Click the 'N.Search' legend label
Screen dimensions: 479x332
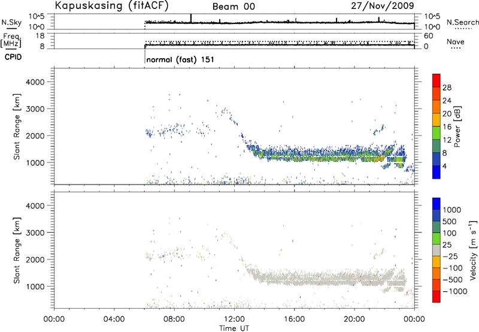click(462, 22)
